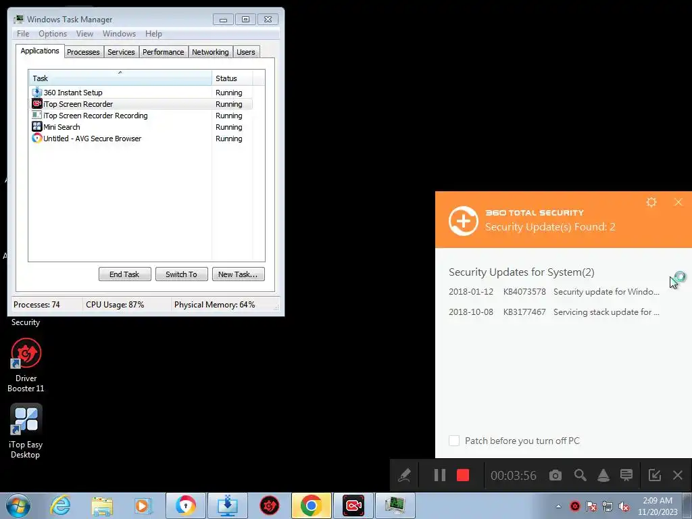This screenshot has height=519, width=692.
Task: Select 360 Instant Setup task
Action: coord(141,93)
